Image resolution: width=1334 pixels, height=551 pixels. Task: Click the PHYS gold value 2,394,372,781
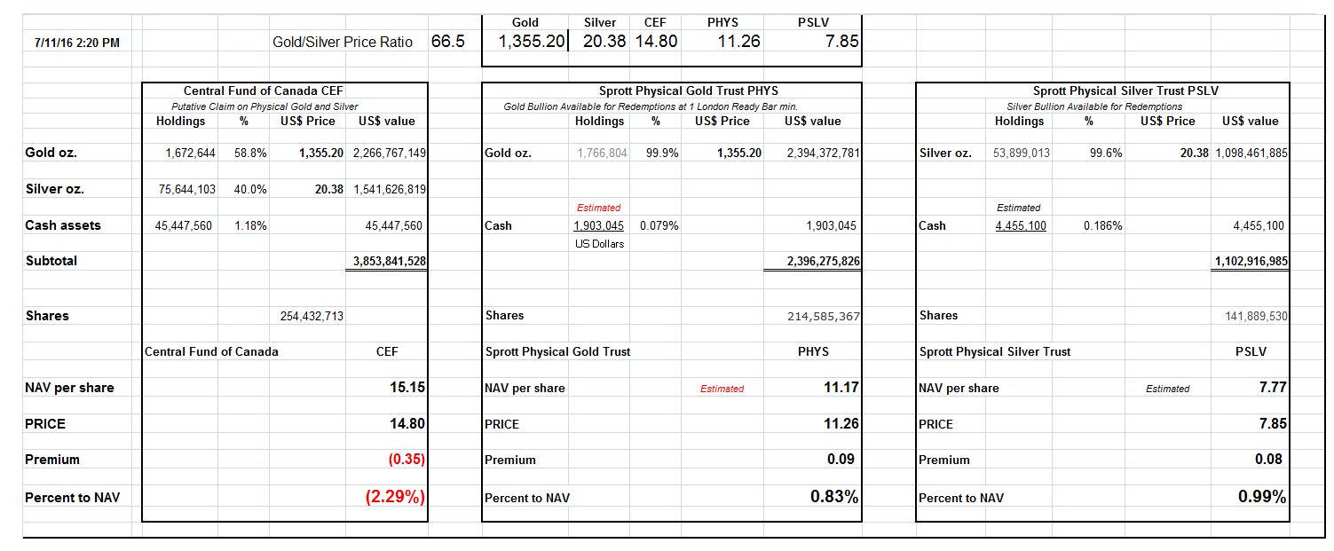pos(823,153)
